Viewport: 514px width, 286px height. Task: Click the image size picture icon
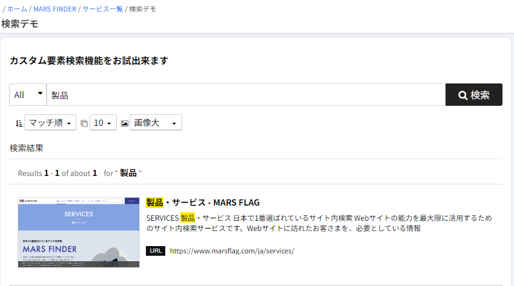point(125,123)
